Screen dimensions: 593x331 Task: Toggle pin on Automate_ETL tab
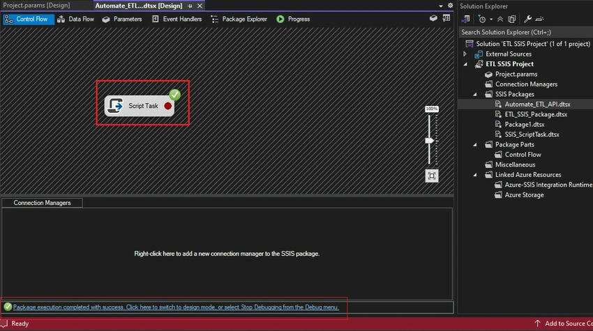(190, 6)
